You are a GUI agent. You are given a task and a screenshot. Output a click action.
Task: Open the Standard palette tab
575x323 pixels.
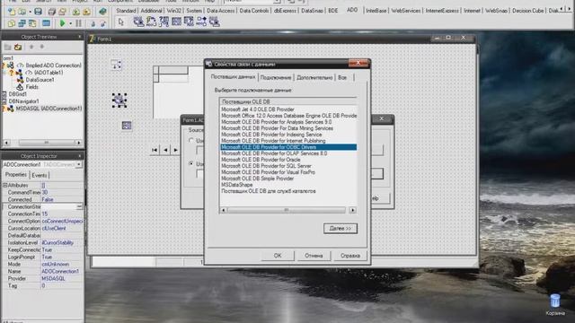tap(126, 11)
